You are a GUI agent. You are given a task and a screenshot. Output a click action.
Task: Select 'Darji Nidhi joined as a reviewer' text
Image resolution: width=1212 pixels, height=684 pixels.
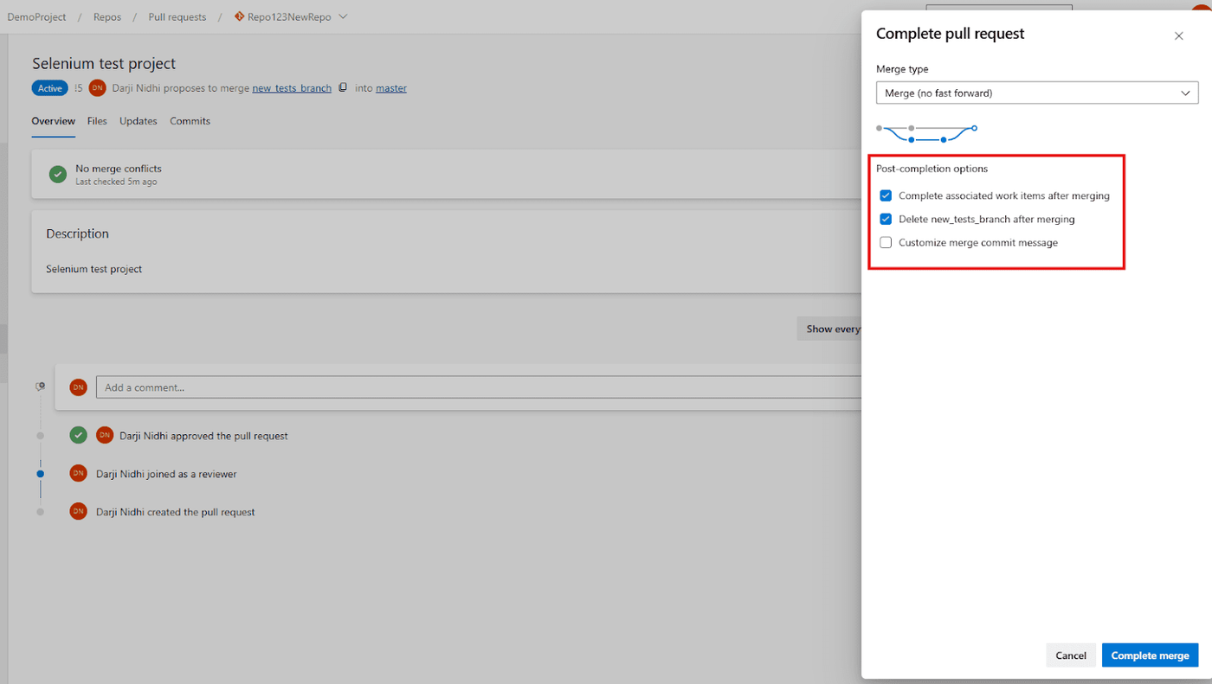166,474
